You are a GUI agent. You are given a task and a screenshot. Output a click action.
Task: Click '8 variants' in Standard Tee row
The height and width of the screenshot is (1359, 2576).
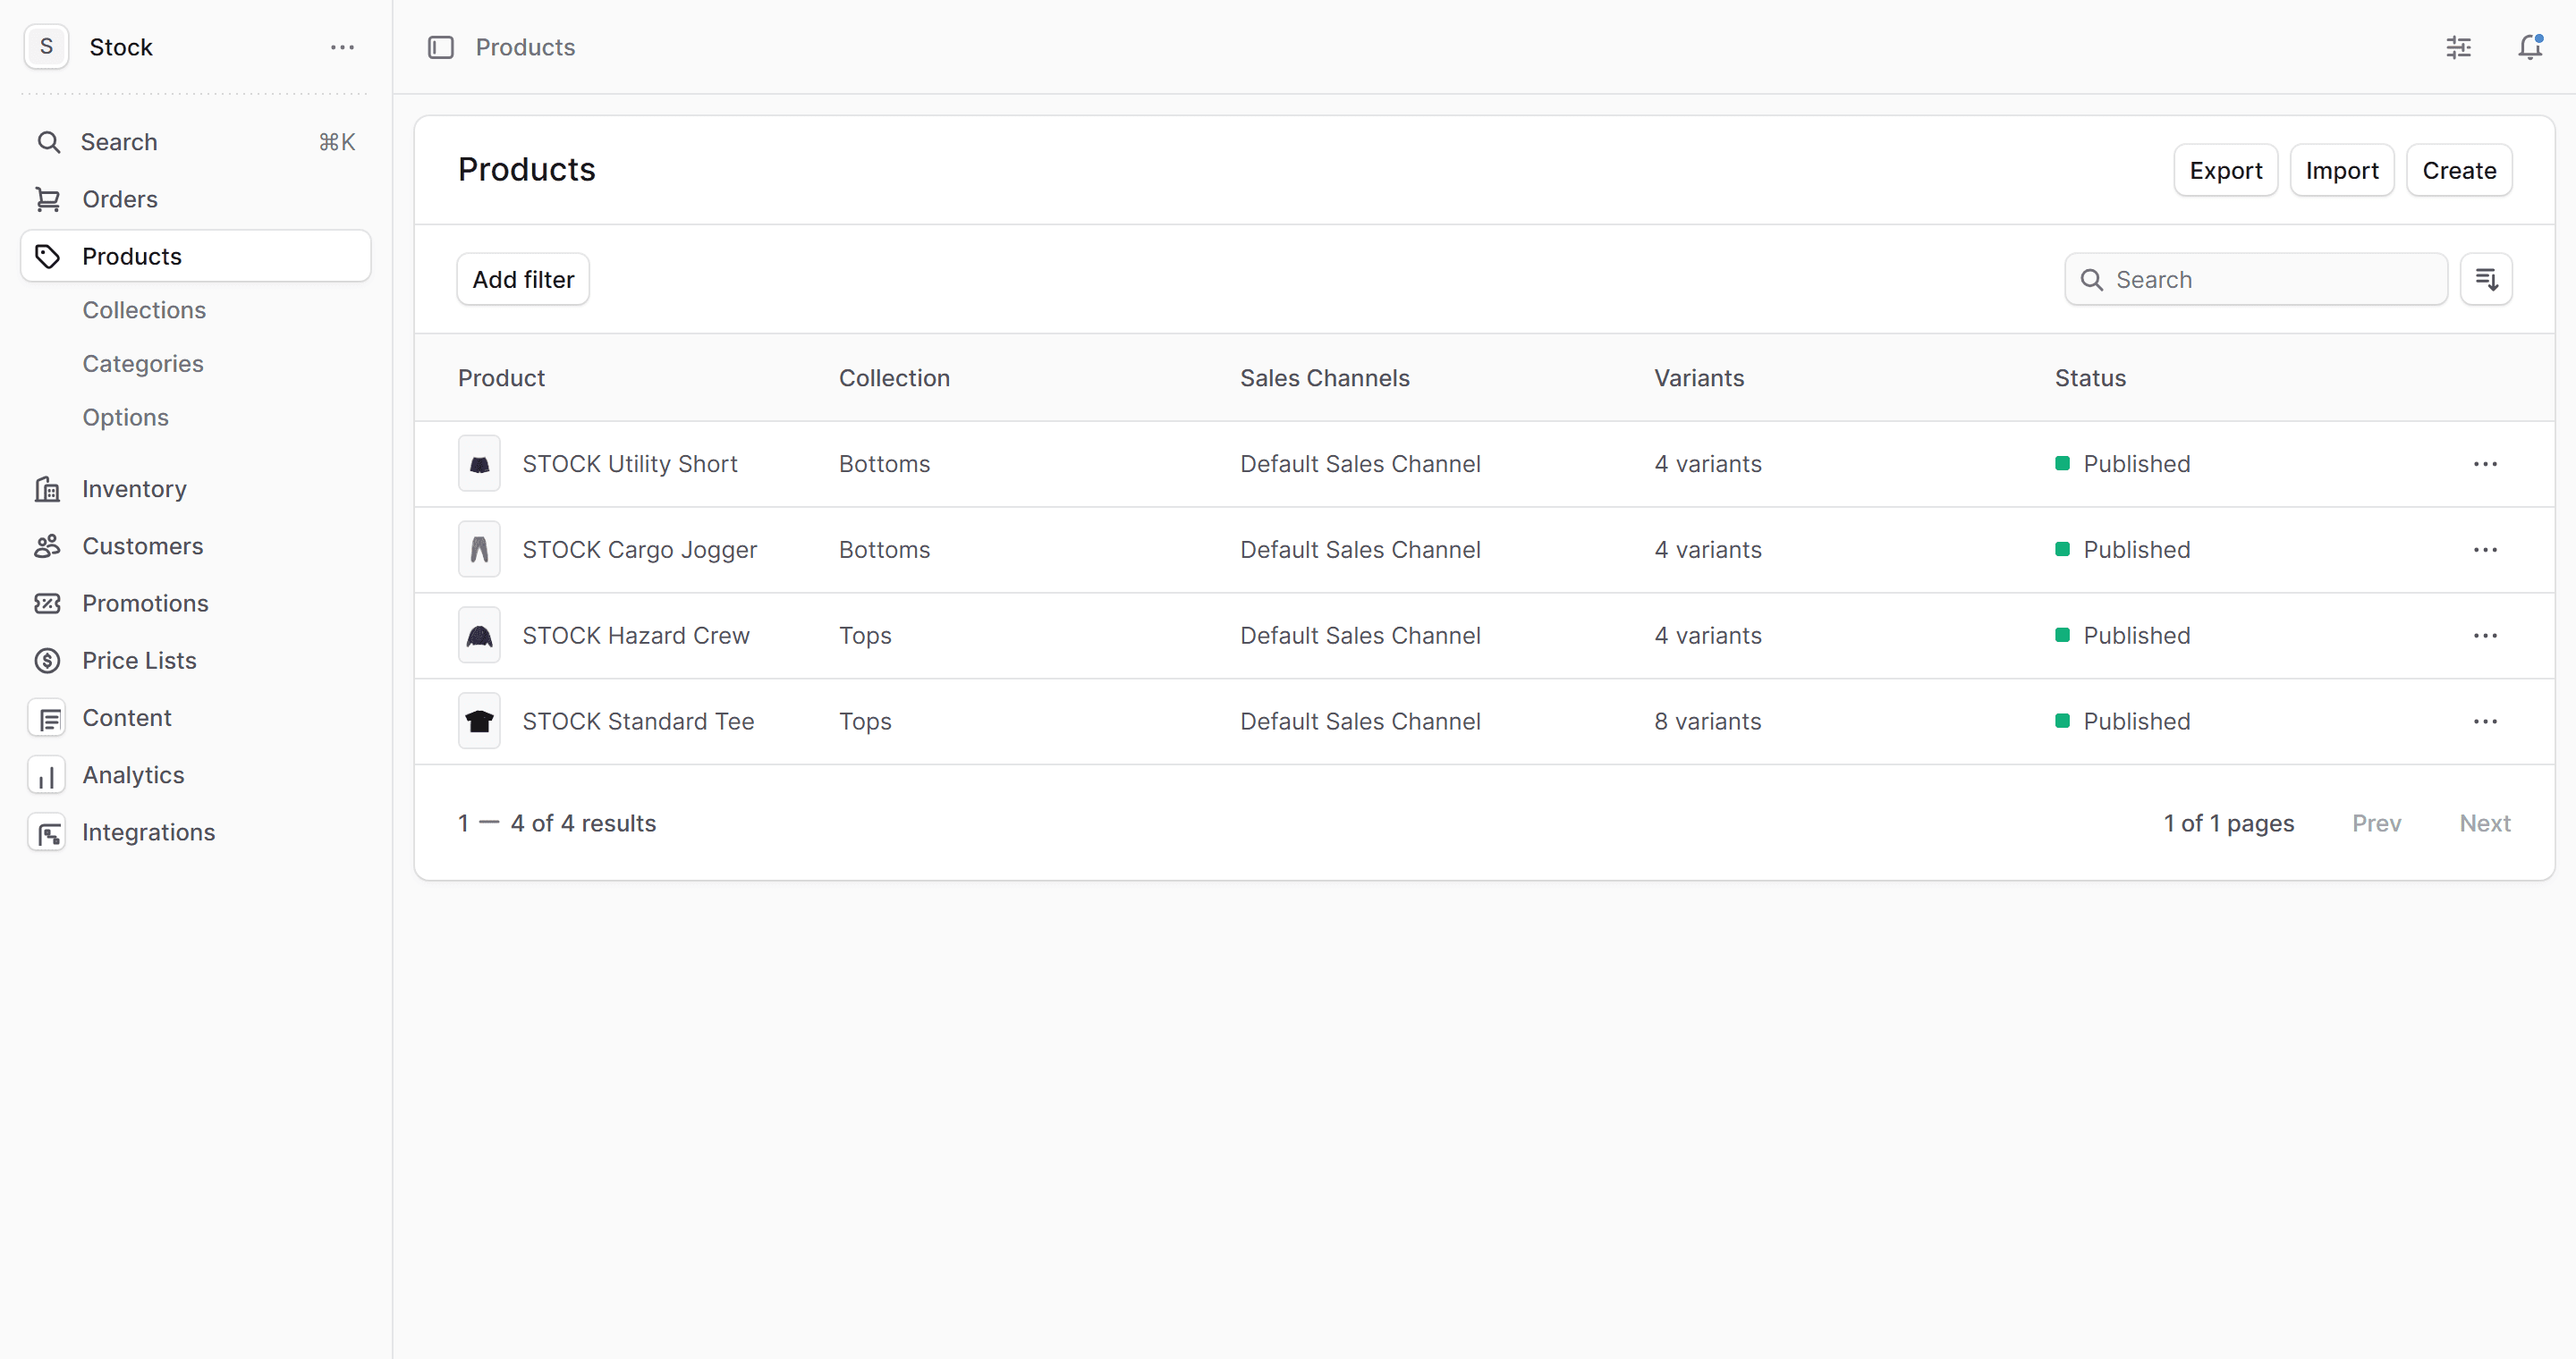click(x=1707, y=722)
